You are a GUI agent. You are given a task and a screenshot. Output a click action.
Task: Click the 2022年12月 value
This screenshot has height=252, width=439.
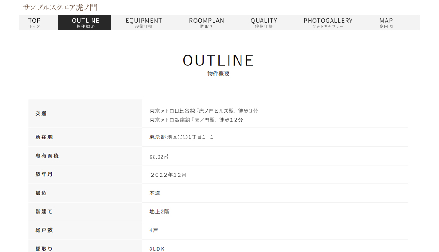pos(169,175)
